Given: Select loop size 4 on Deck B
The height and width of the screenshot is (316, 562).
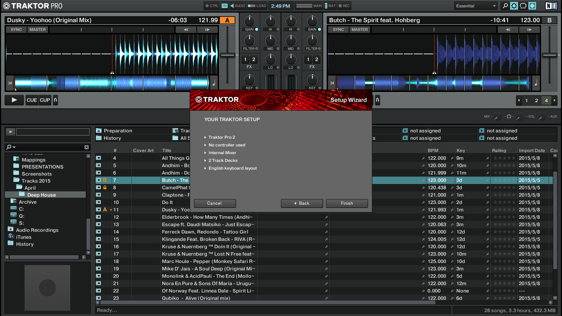Looking at the screenshot, I should click(546, 100).
